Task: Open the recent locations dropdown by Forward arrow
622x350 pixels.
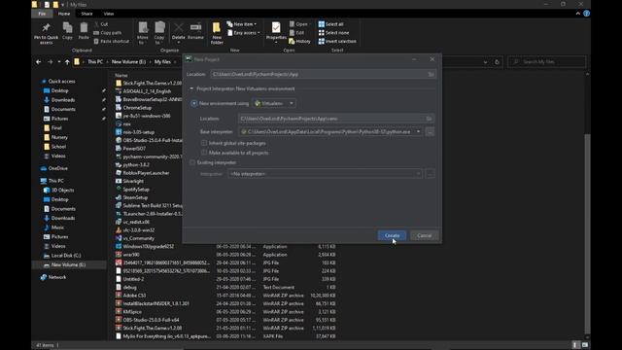Action: coord(58,62)
